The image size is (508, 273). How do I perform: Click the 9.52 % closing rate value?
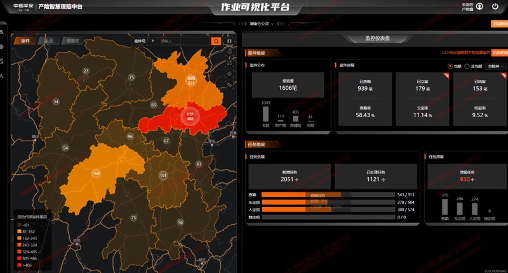click(480, 115)
